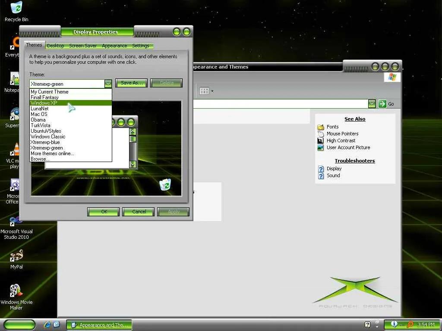Screen dimensions: 442x331
Task: Launch Windows Movie Maker desktop icon
Action: (x=16, y=291)
